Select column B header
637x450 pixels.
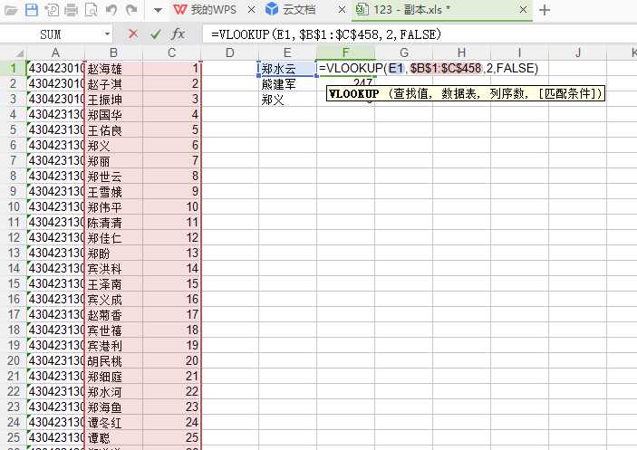click(114, 53)
